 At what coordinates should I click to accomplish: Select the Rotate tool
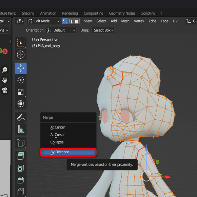21,80
